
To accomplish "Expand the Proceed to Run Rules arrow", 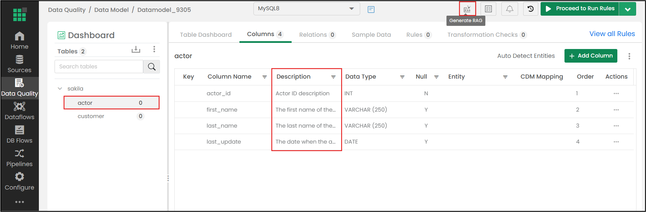I will point(627,9).
